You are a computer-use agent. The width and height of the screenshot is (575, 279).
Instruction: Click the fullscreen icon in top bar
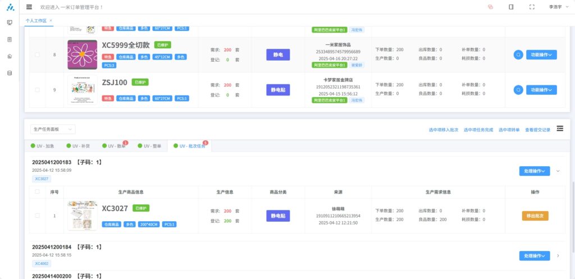coord(532,7)
